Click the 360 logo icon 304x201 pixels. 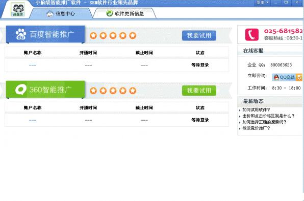21,90
